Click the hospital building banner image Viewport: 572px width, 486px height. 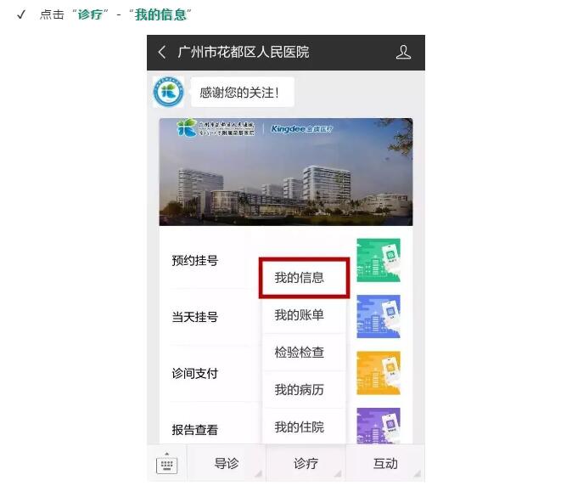pos(285,172)
